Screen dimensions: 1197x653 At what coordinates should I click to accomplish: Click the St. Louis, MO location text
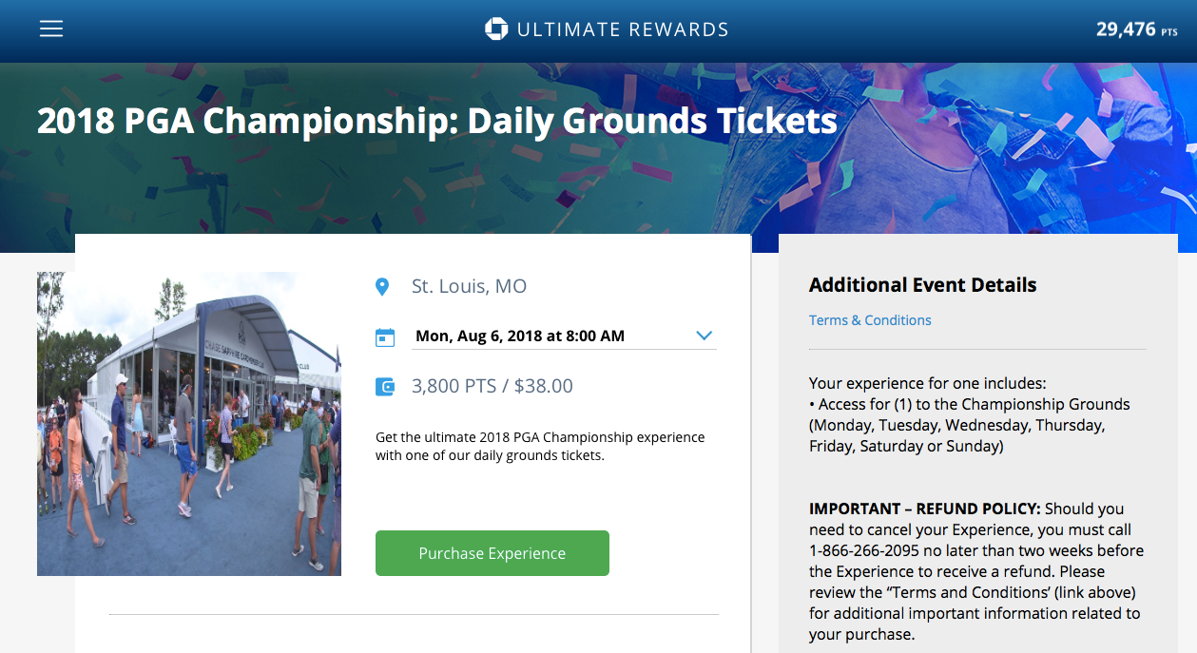(x=469, y=286)
